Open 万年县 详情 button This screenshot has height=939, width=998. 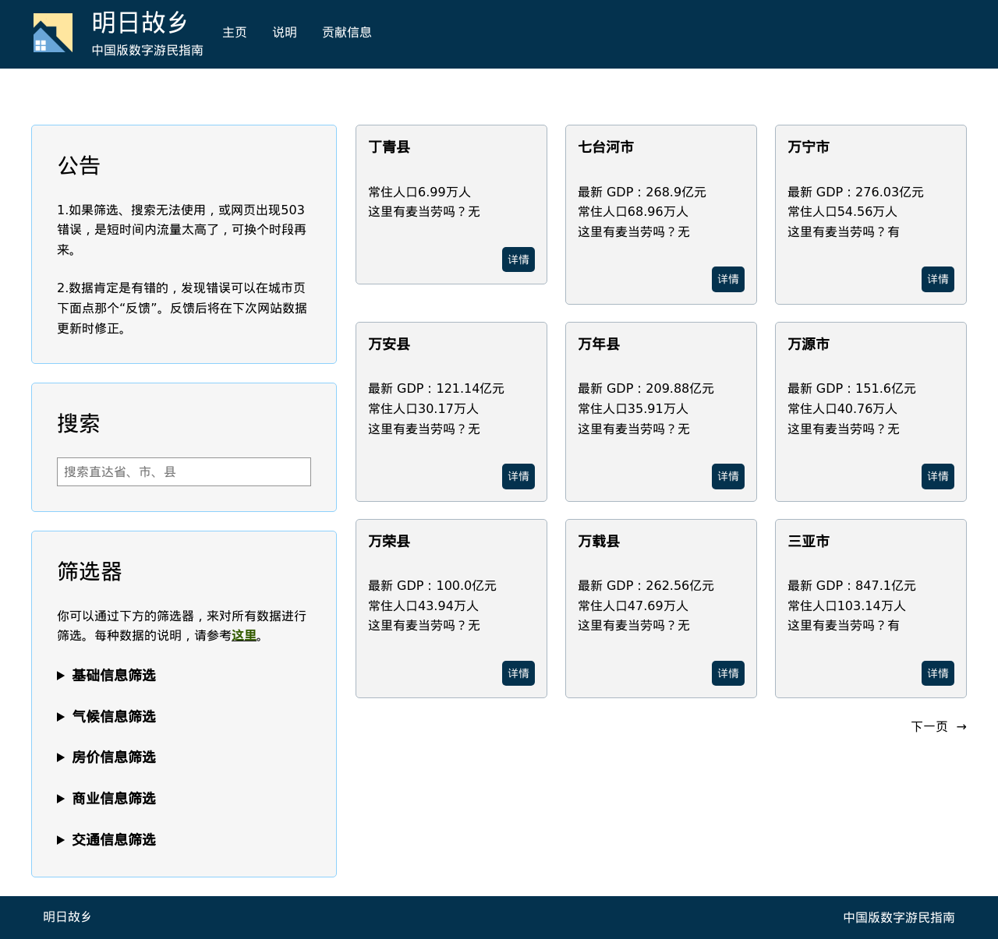[728, 477]
